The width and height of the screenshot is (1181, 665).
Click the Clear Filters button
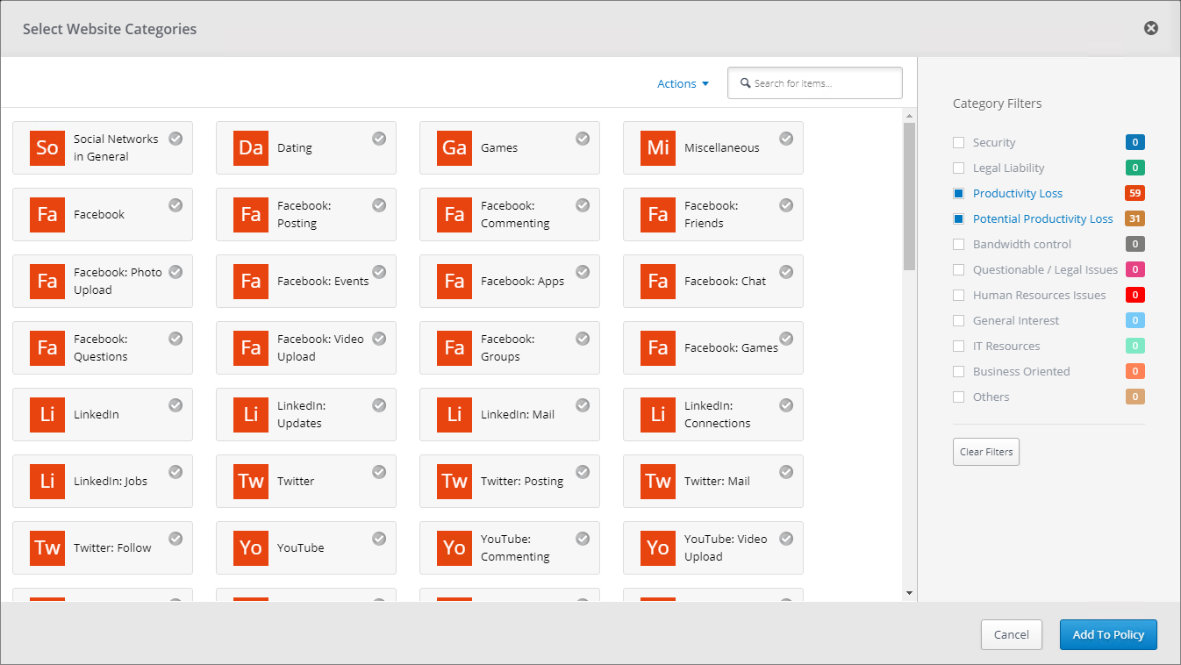click(986, 452)
